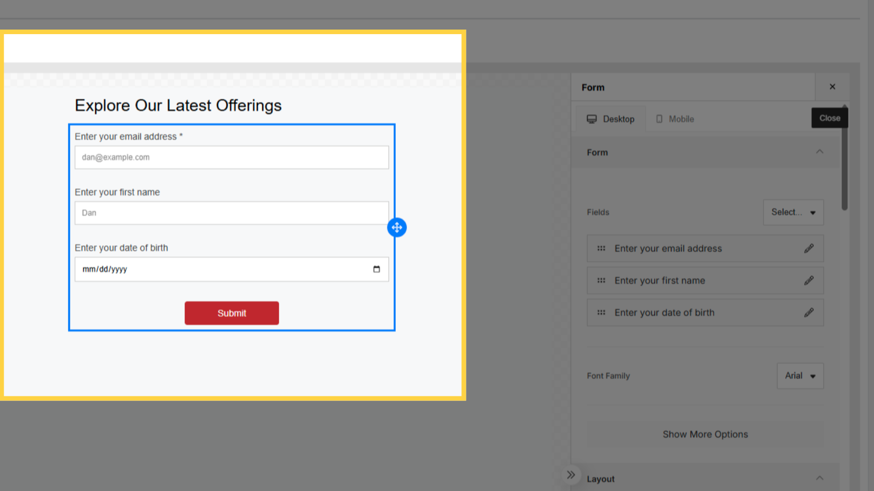874x491 pixels.
Task: Select the 'Enter your date of birth' field row
Action: [705, 313]
